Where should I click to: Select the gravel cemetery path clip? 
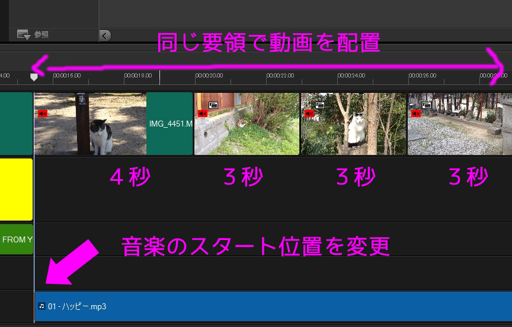click(460, 124)
